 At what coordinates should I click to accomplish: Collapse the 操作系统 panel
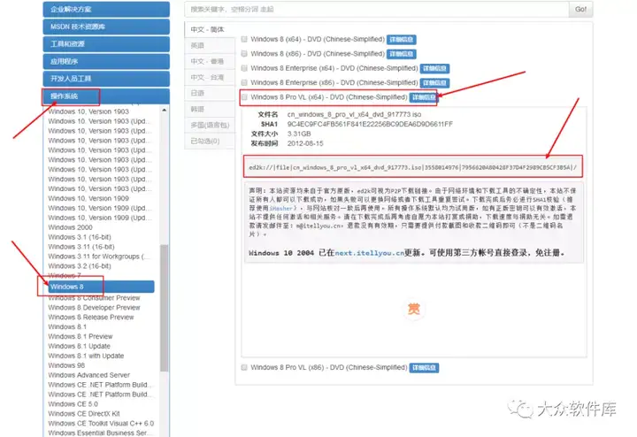(x=106, y=96)
